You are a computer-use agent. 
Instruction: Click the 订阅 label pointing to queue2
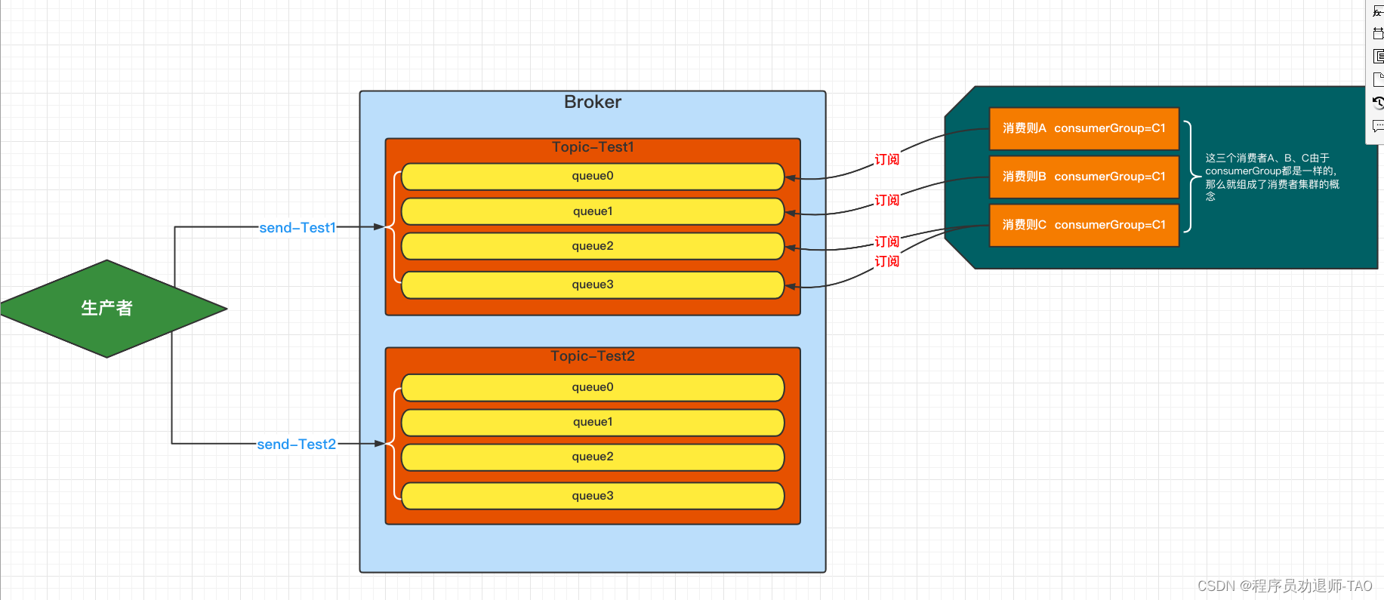887,242
